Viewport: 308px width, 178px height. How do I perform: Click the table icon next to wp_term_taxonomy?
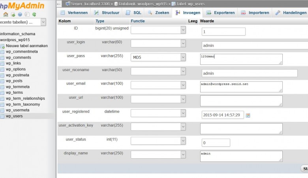[2, 104]
